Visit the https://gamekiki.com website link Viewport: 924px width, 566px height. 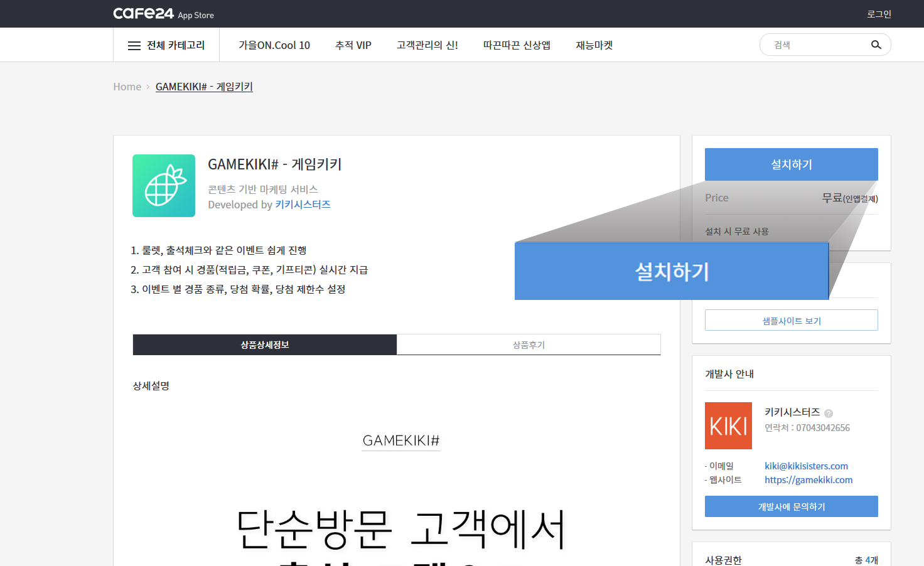[808, 479]
